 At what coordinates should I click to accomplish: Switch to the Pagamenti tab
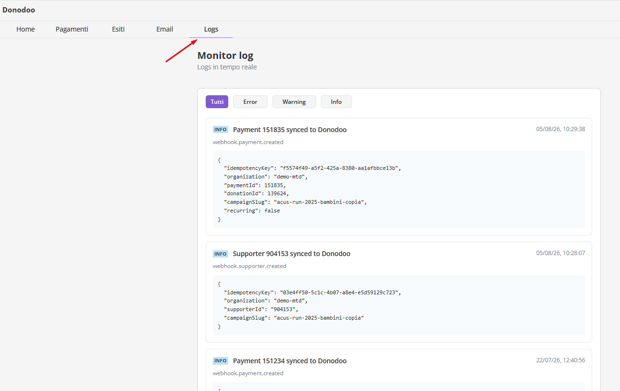pos(72,29)
